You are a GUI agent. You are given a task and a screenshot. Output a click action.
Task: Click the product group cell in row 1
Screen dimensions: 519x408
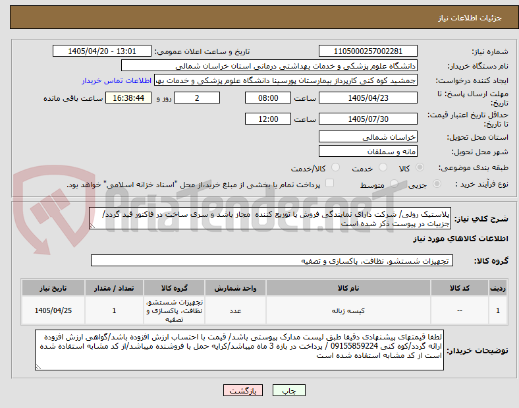pyautogui.click(x=175, y=310)
